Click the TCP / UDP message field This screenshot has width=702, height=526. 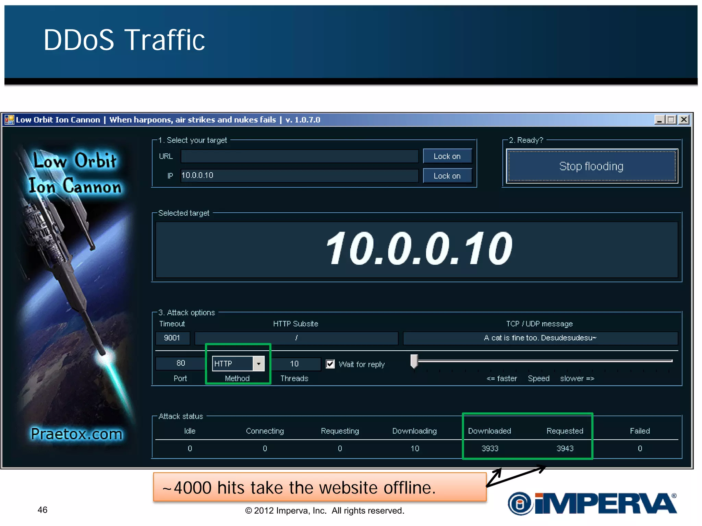tap(540, 338)
